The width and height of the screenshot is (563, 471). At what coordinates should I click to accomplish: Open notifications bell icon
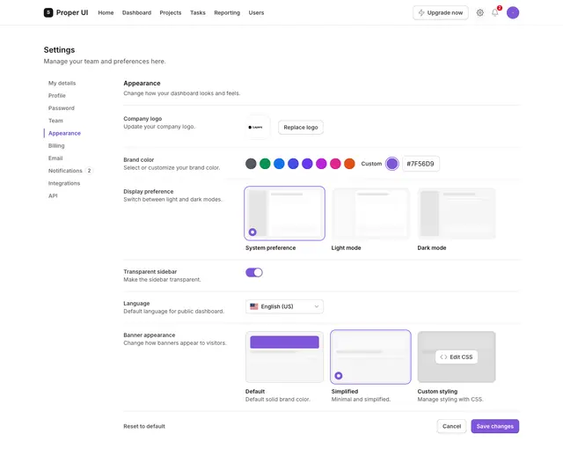pos(494,13)
